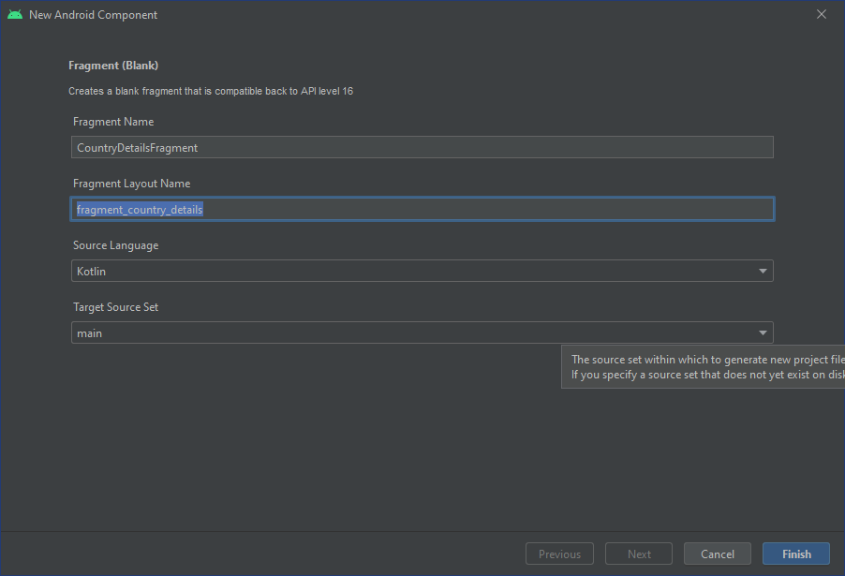Click the source set tooltip popup
The image size is (845, 576).
pyautogui.click(x=704, y=367)
